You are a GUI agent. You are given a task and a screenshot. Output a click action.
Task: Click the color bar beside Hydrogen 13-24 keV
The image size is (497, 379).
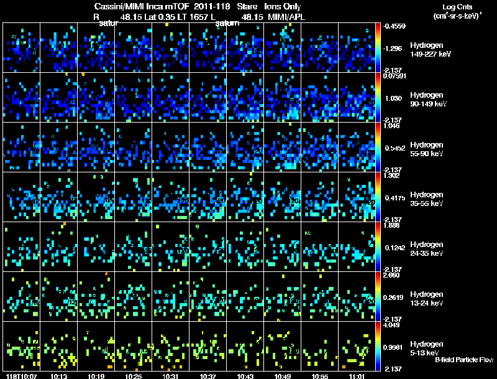click(378, 297)
